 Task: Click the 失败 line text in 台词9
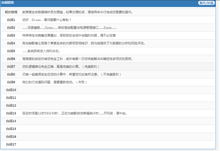55,82
